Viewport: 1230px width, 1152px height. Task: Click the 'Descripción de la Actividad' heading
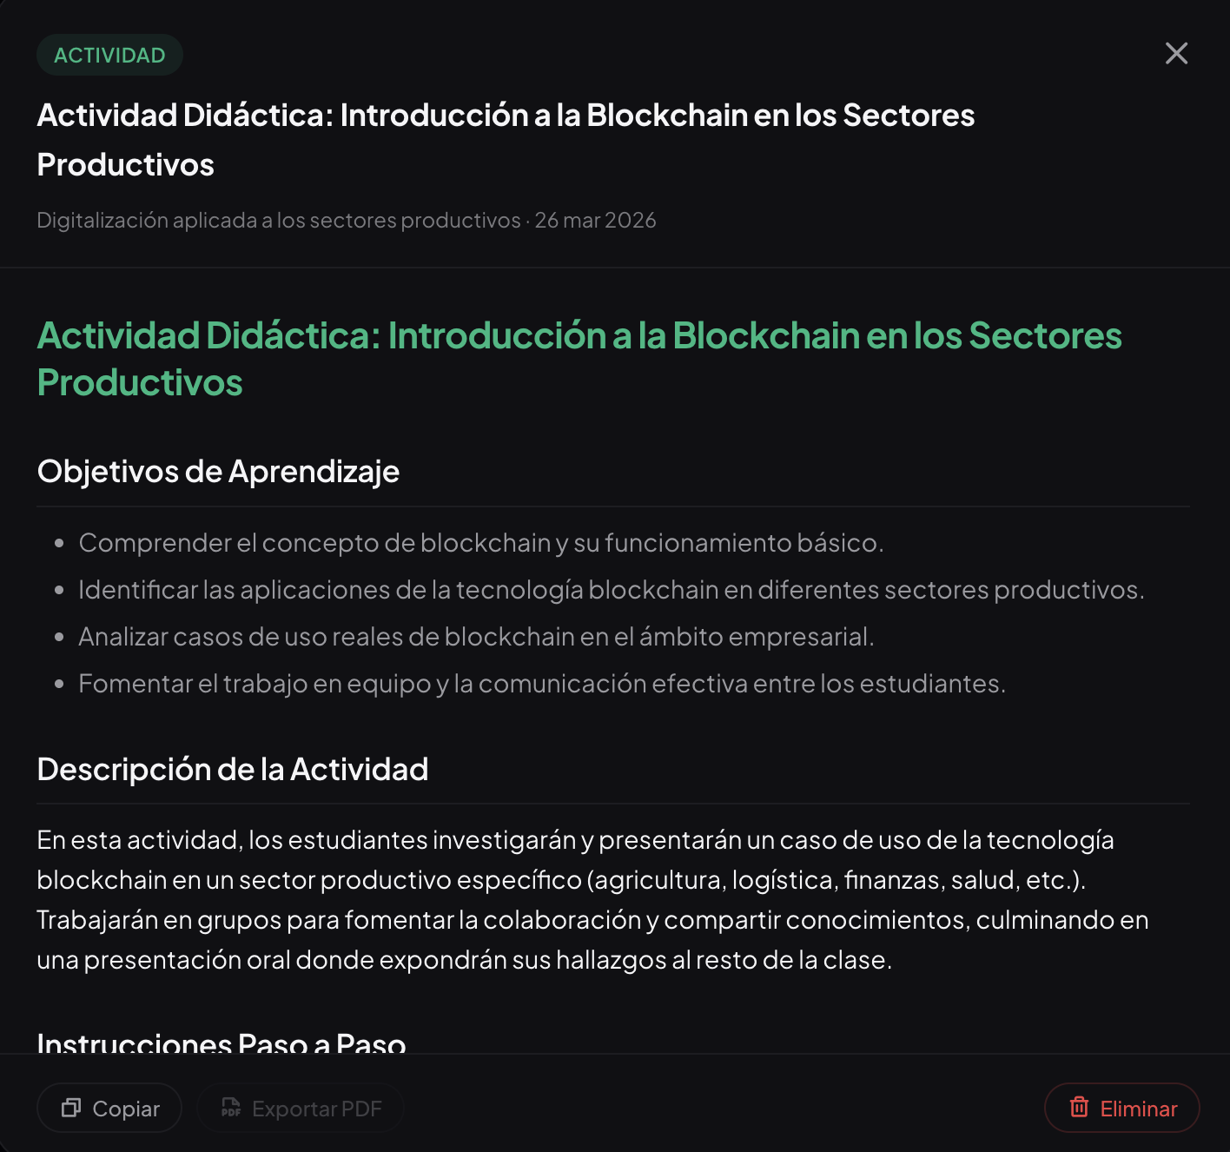pos(232,770)
